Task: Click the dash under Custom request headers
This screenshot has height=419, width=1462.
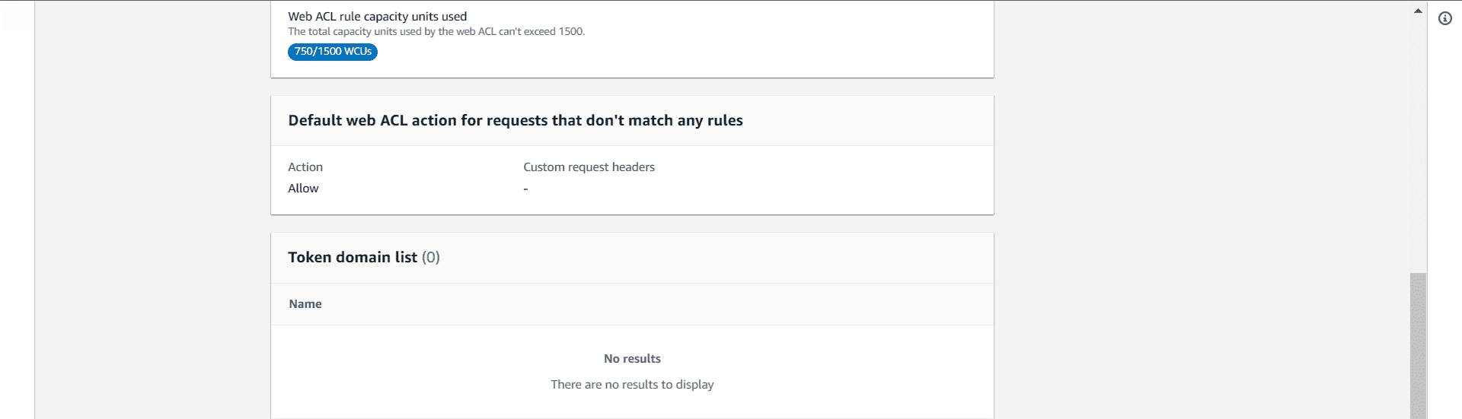Action: tap(525, 189)
